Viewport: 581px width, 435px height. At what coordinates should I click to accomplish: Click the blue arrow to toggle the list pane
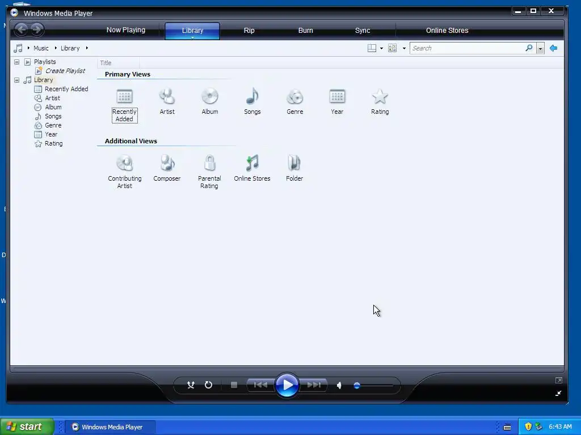pos(554,48)
